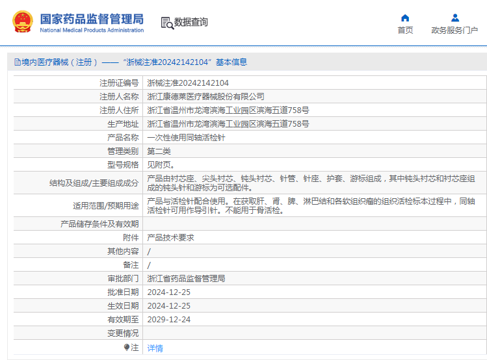Click the home house icon

405,18
